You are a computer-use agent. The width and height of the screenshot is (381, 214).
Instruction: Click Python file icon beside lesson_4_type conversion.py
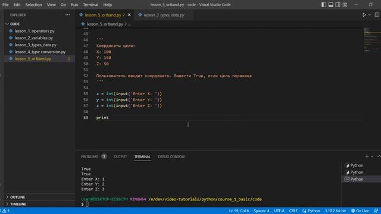click(x=11, y=52)
